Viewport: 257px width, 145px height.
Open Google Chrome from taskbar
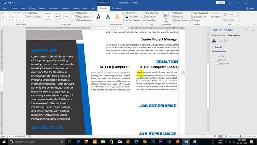click(145, 142)
